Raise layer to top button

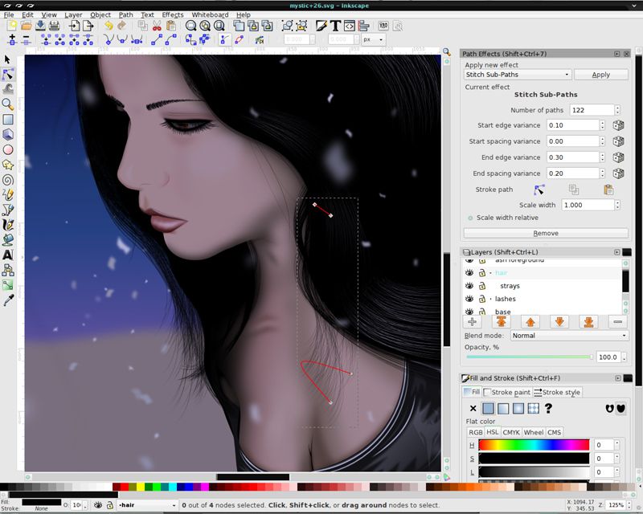(502, 321)
